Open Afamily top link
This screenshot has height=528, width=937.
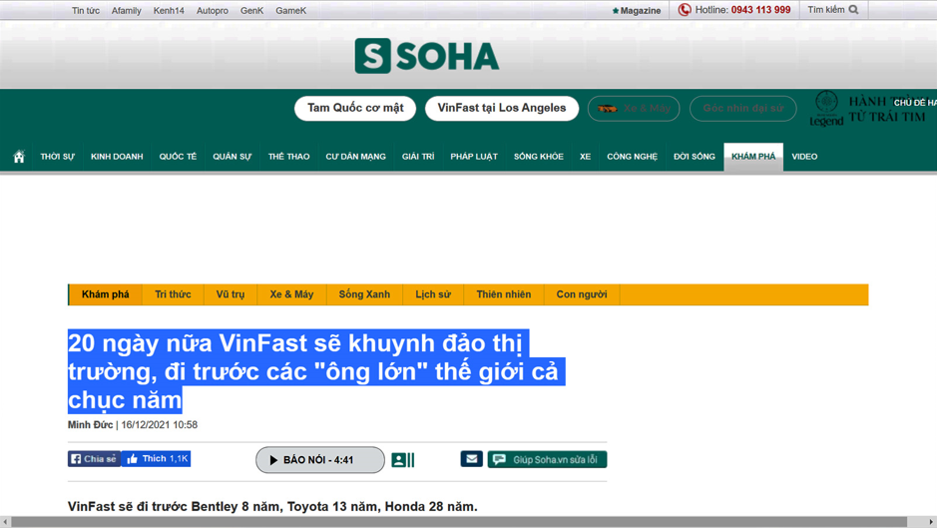tap(126, 11)
